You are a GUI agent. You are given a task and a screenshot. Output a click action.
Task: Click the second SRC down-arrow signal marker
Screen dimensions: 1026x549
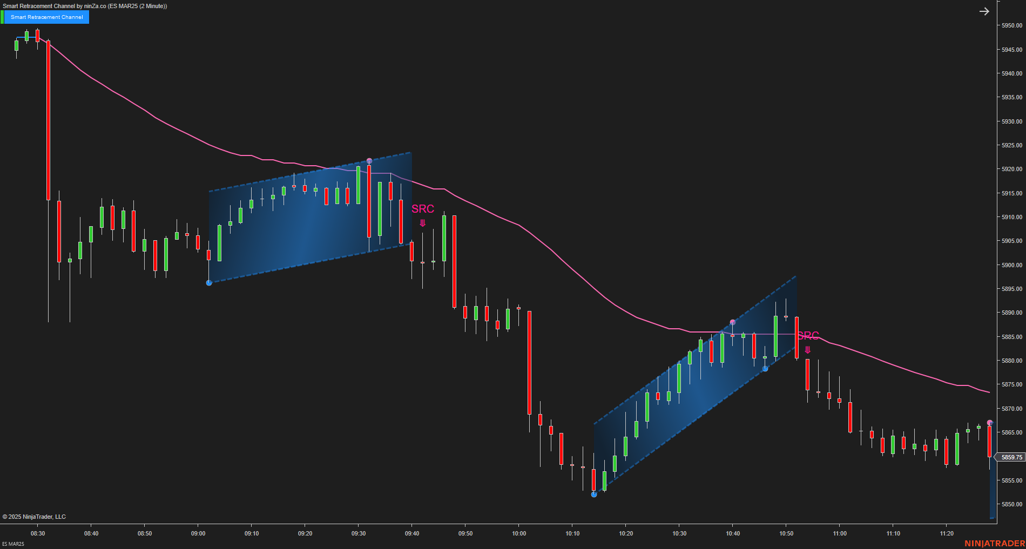click(807, 349)
